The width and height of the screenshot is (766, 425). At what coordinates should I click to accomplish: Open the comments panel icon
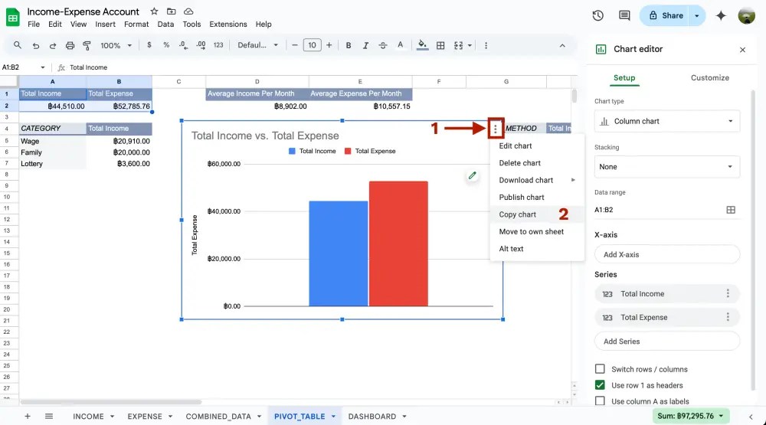(x=624, y=15)
